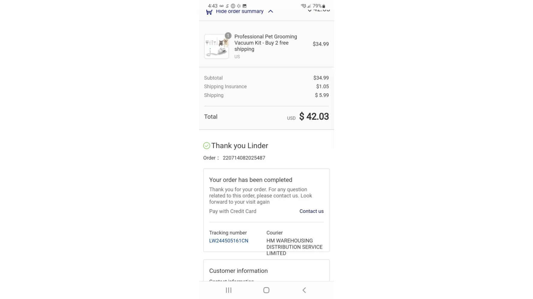533x299 pixels.
Task: Collapse order summary with the chevron arrow
Action: click(270, 11)
